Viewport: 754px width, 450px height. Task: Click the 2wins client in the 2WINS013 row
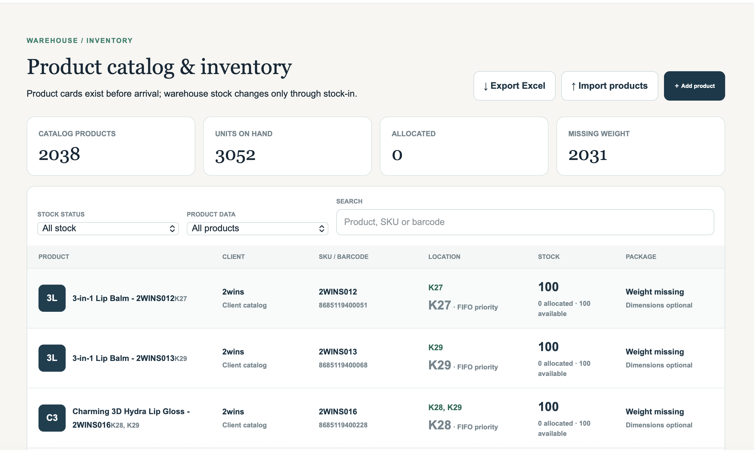[x=233, y=352]
